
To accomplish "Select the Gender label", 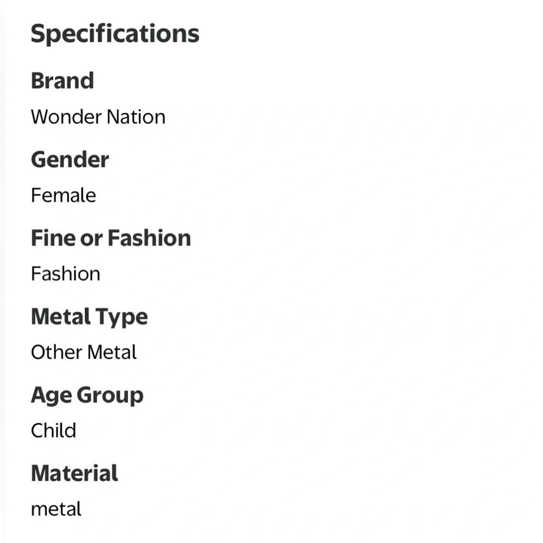I will (70, 160).
